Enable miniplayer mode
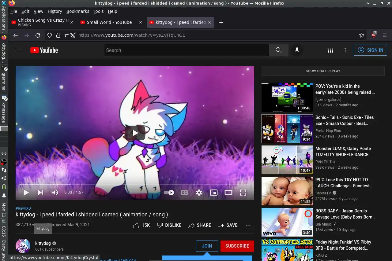This screenshot has width=392, height=261. click(x=214, y=193)
